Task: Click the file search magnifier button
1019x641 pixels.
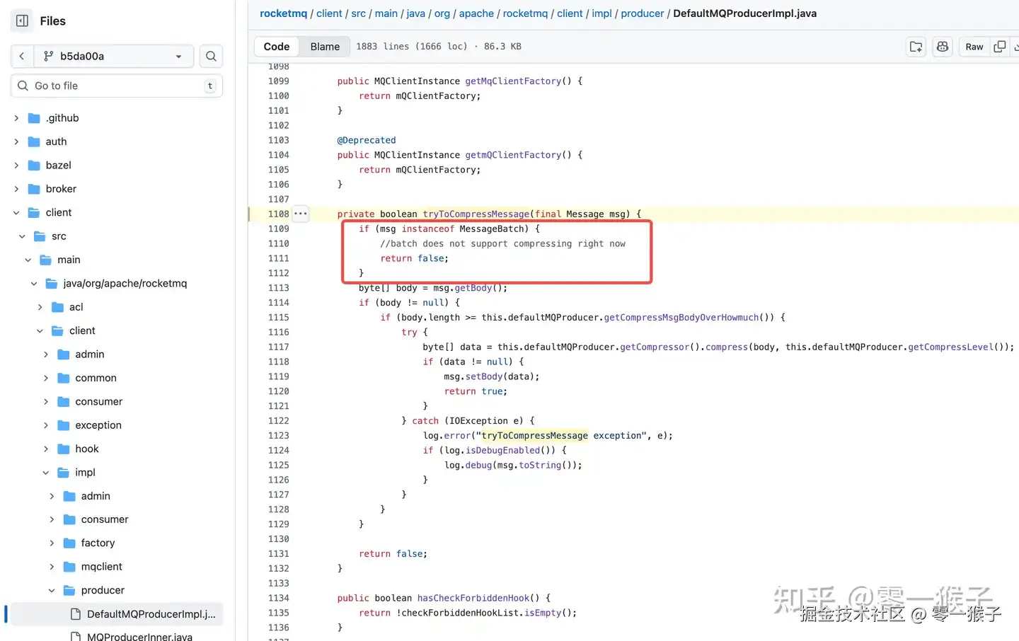Action: (x=211, y=56)
